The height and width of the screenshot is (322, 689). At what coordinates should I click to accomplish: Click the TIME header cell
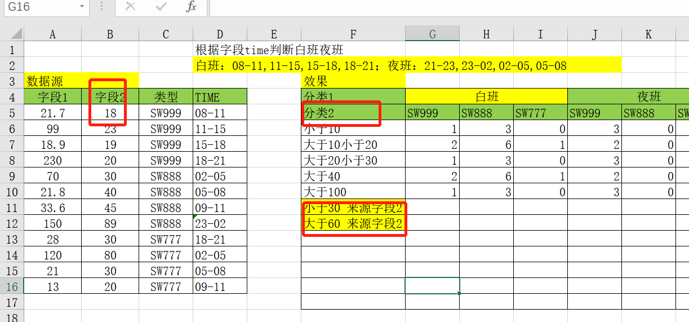pyautogui.click(x=220, y=97)
